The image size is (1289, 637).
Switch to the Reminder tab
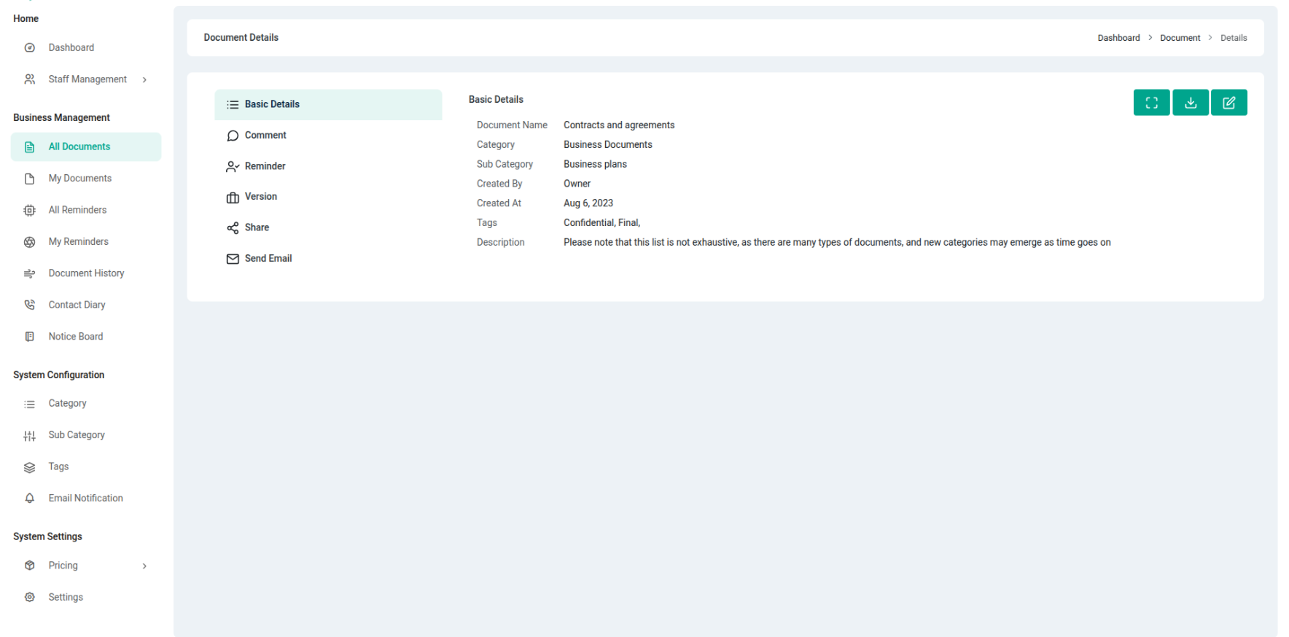tap(265, 166)
